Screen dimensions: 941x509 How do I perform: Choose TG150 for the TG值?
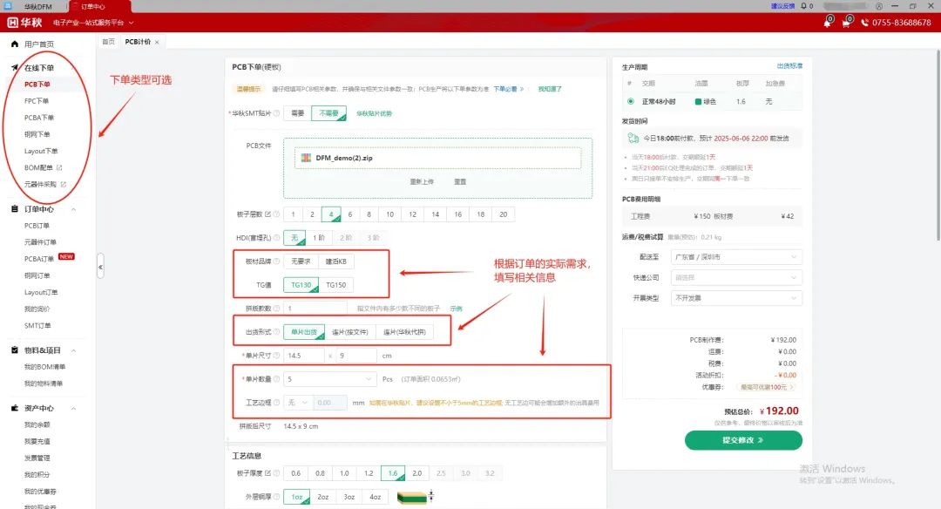point(336,284)
